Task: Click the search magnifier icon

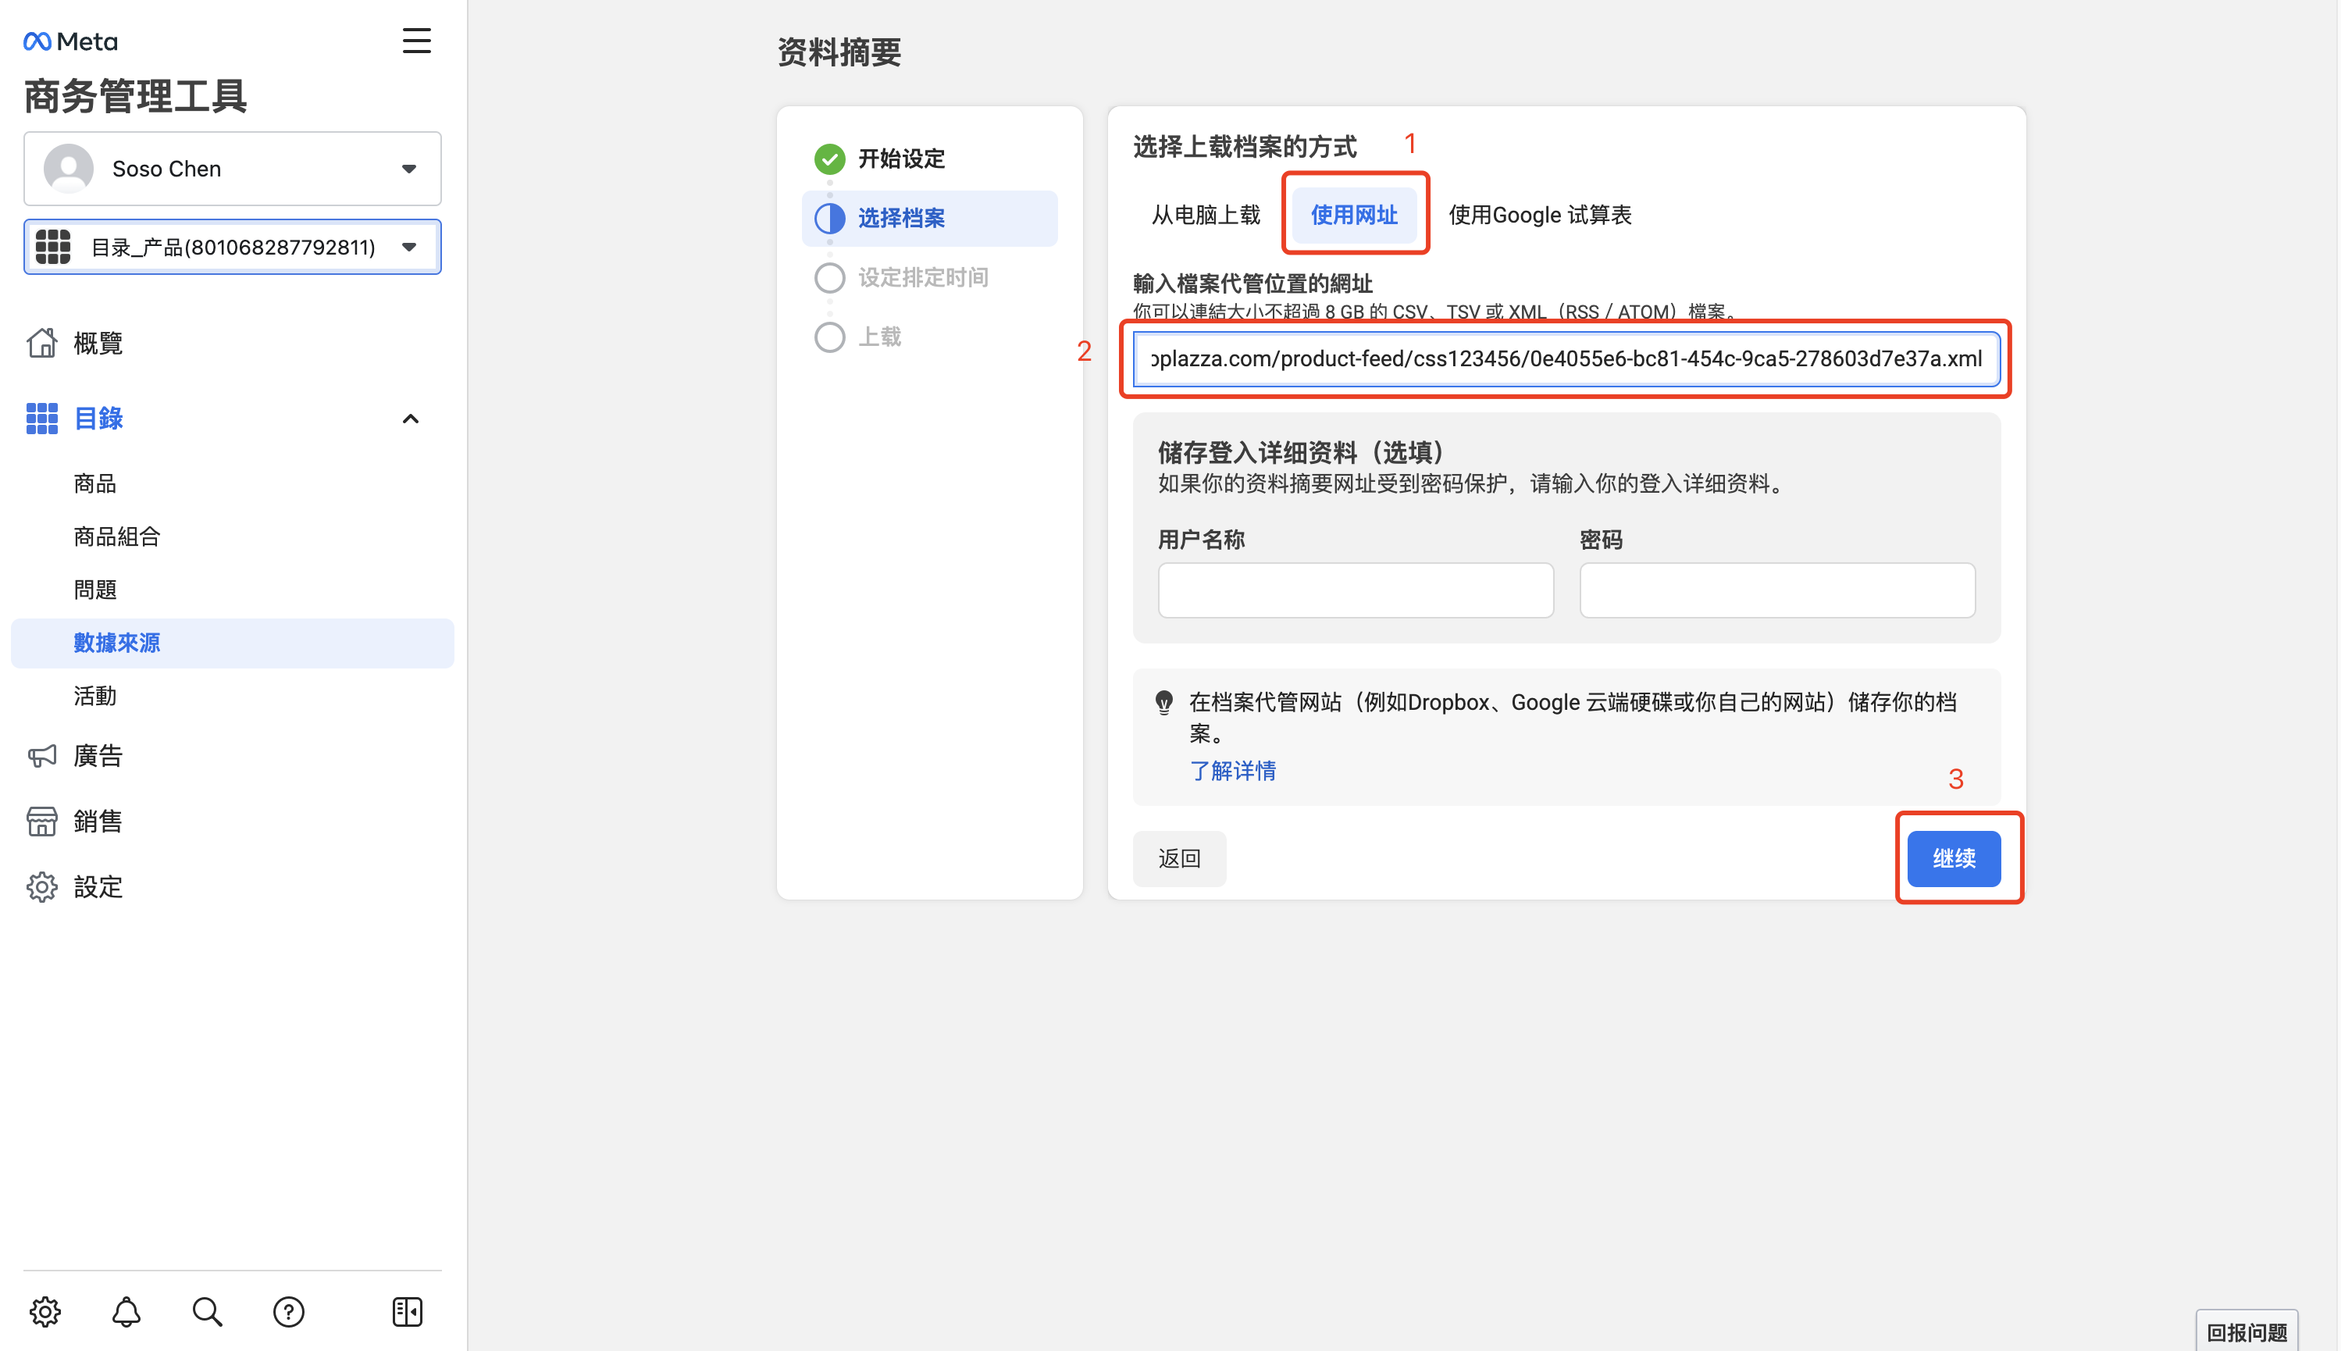Action: coord(207,1311)
